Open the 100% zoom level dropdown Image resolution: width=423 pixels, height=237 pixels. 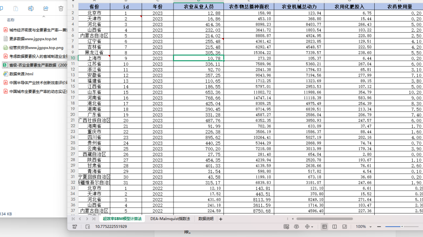(x=364, y=227)
